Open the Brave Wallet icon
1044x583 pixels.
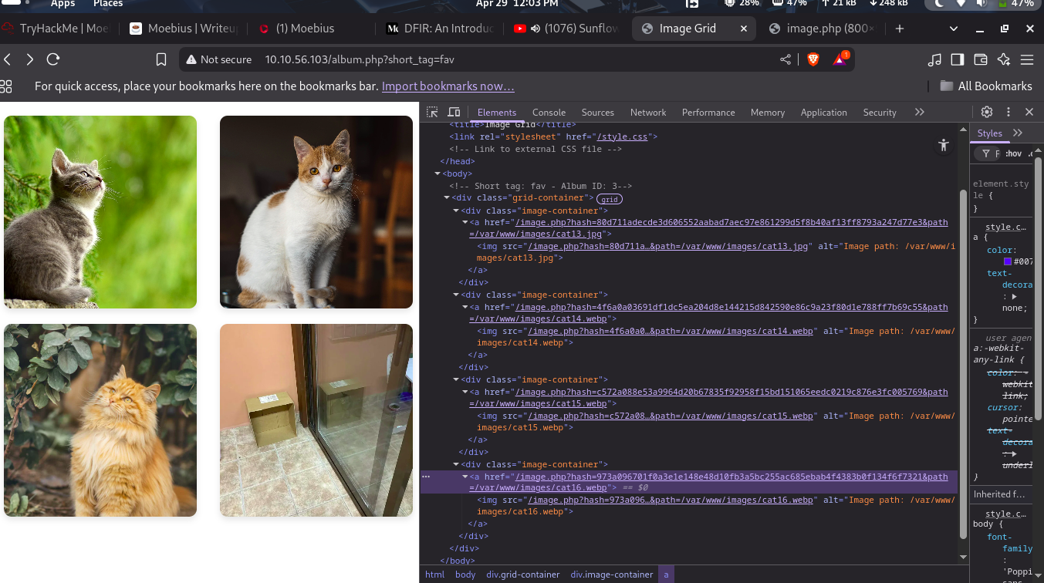pyautogui.click(x=981, y=59)
